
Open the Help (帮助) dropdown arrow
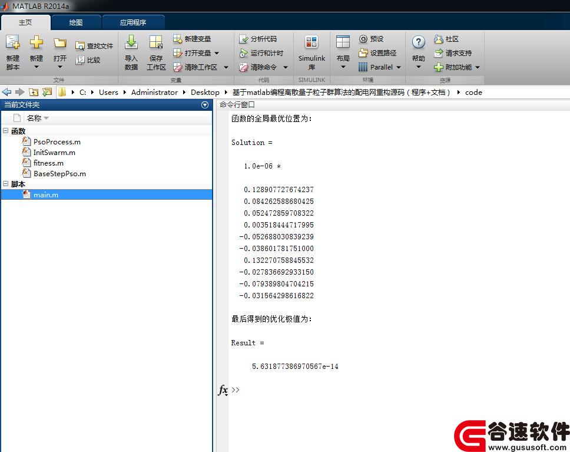click(419, 67)
